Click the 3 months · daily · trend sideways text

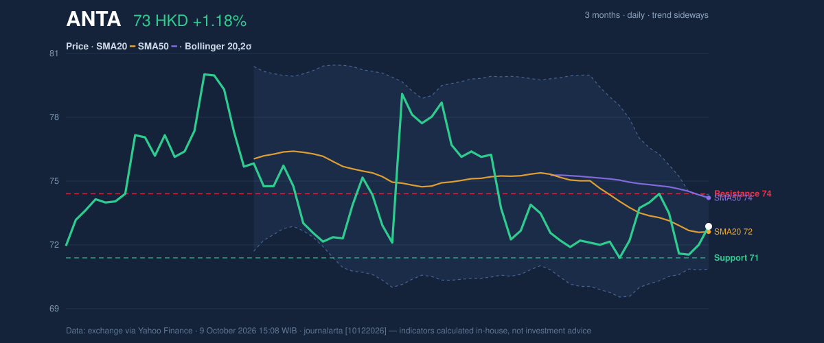646,15
